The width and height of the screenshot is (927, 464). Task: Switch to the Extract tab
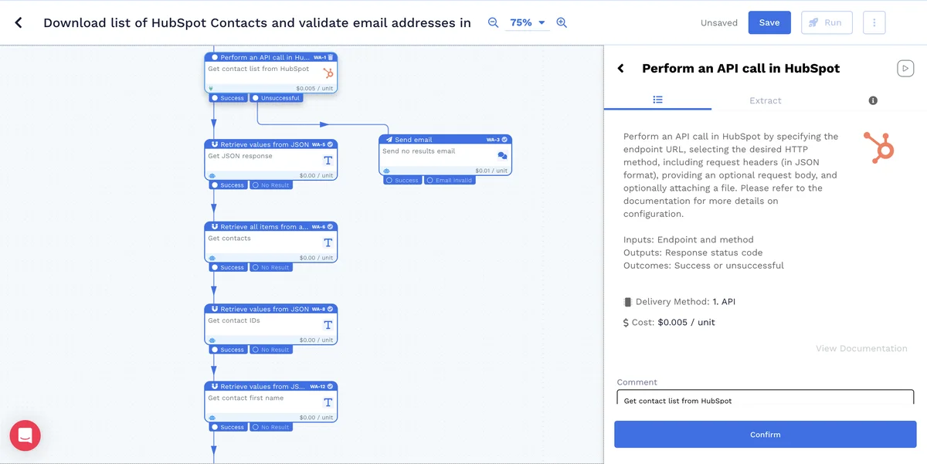[x=766, y=100]
